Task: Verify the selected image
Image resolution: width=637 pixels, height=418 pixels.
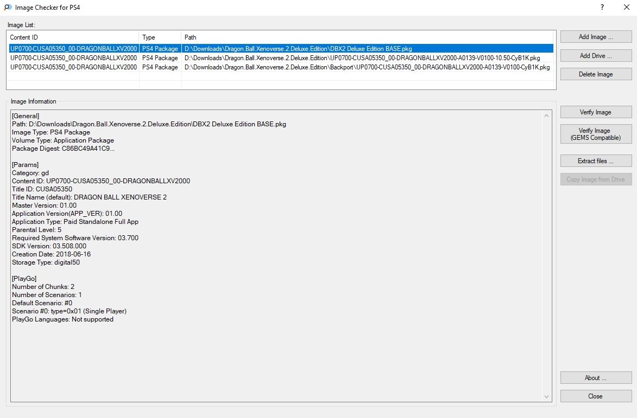Action: coord(596,112)
